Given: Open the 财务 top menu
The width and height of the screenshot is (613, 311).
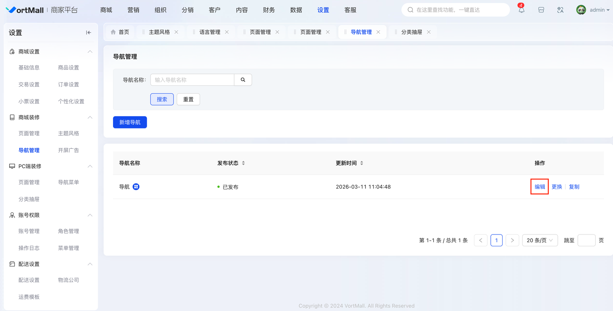Looking at the screenshot, I should (269, 10).
